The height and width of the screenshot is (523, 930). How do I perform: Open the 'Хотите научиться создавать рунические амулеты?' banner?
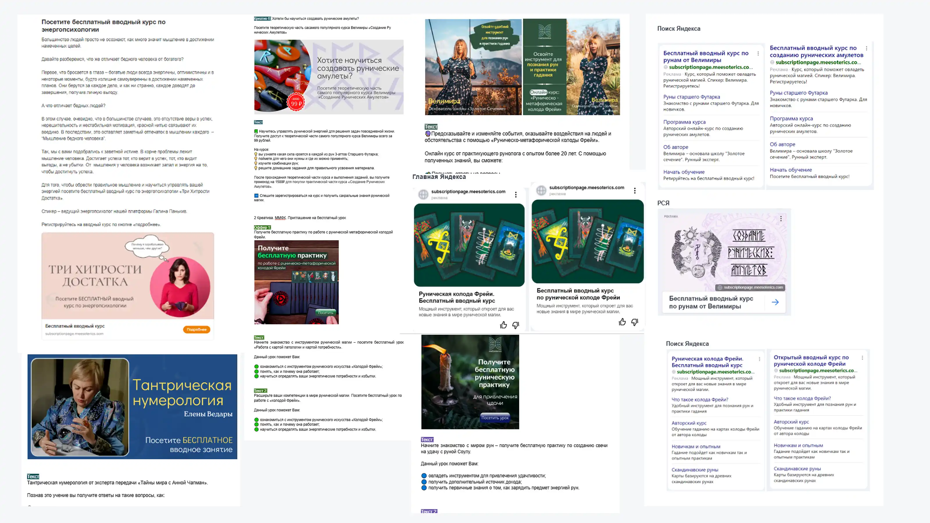click(328, 77)
